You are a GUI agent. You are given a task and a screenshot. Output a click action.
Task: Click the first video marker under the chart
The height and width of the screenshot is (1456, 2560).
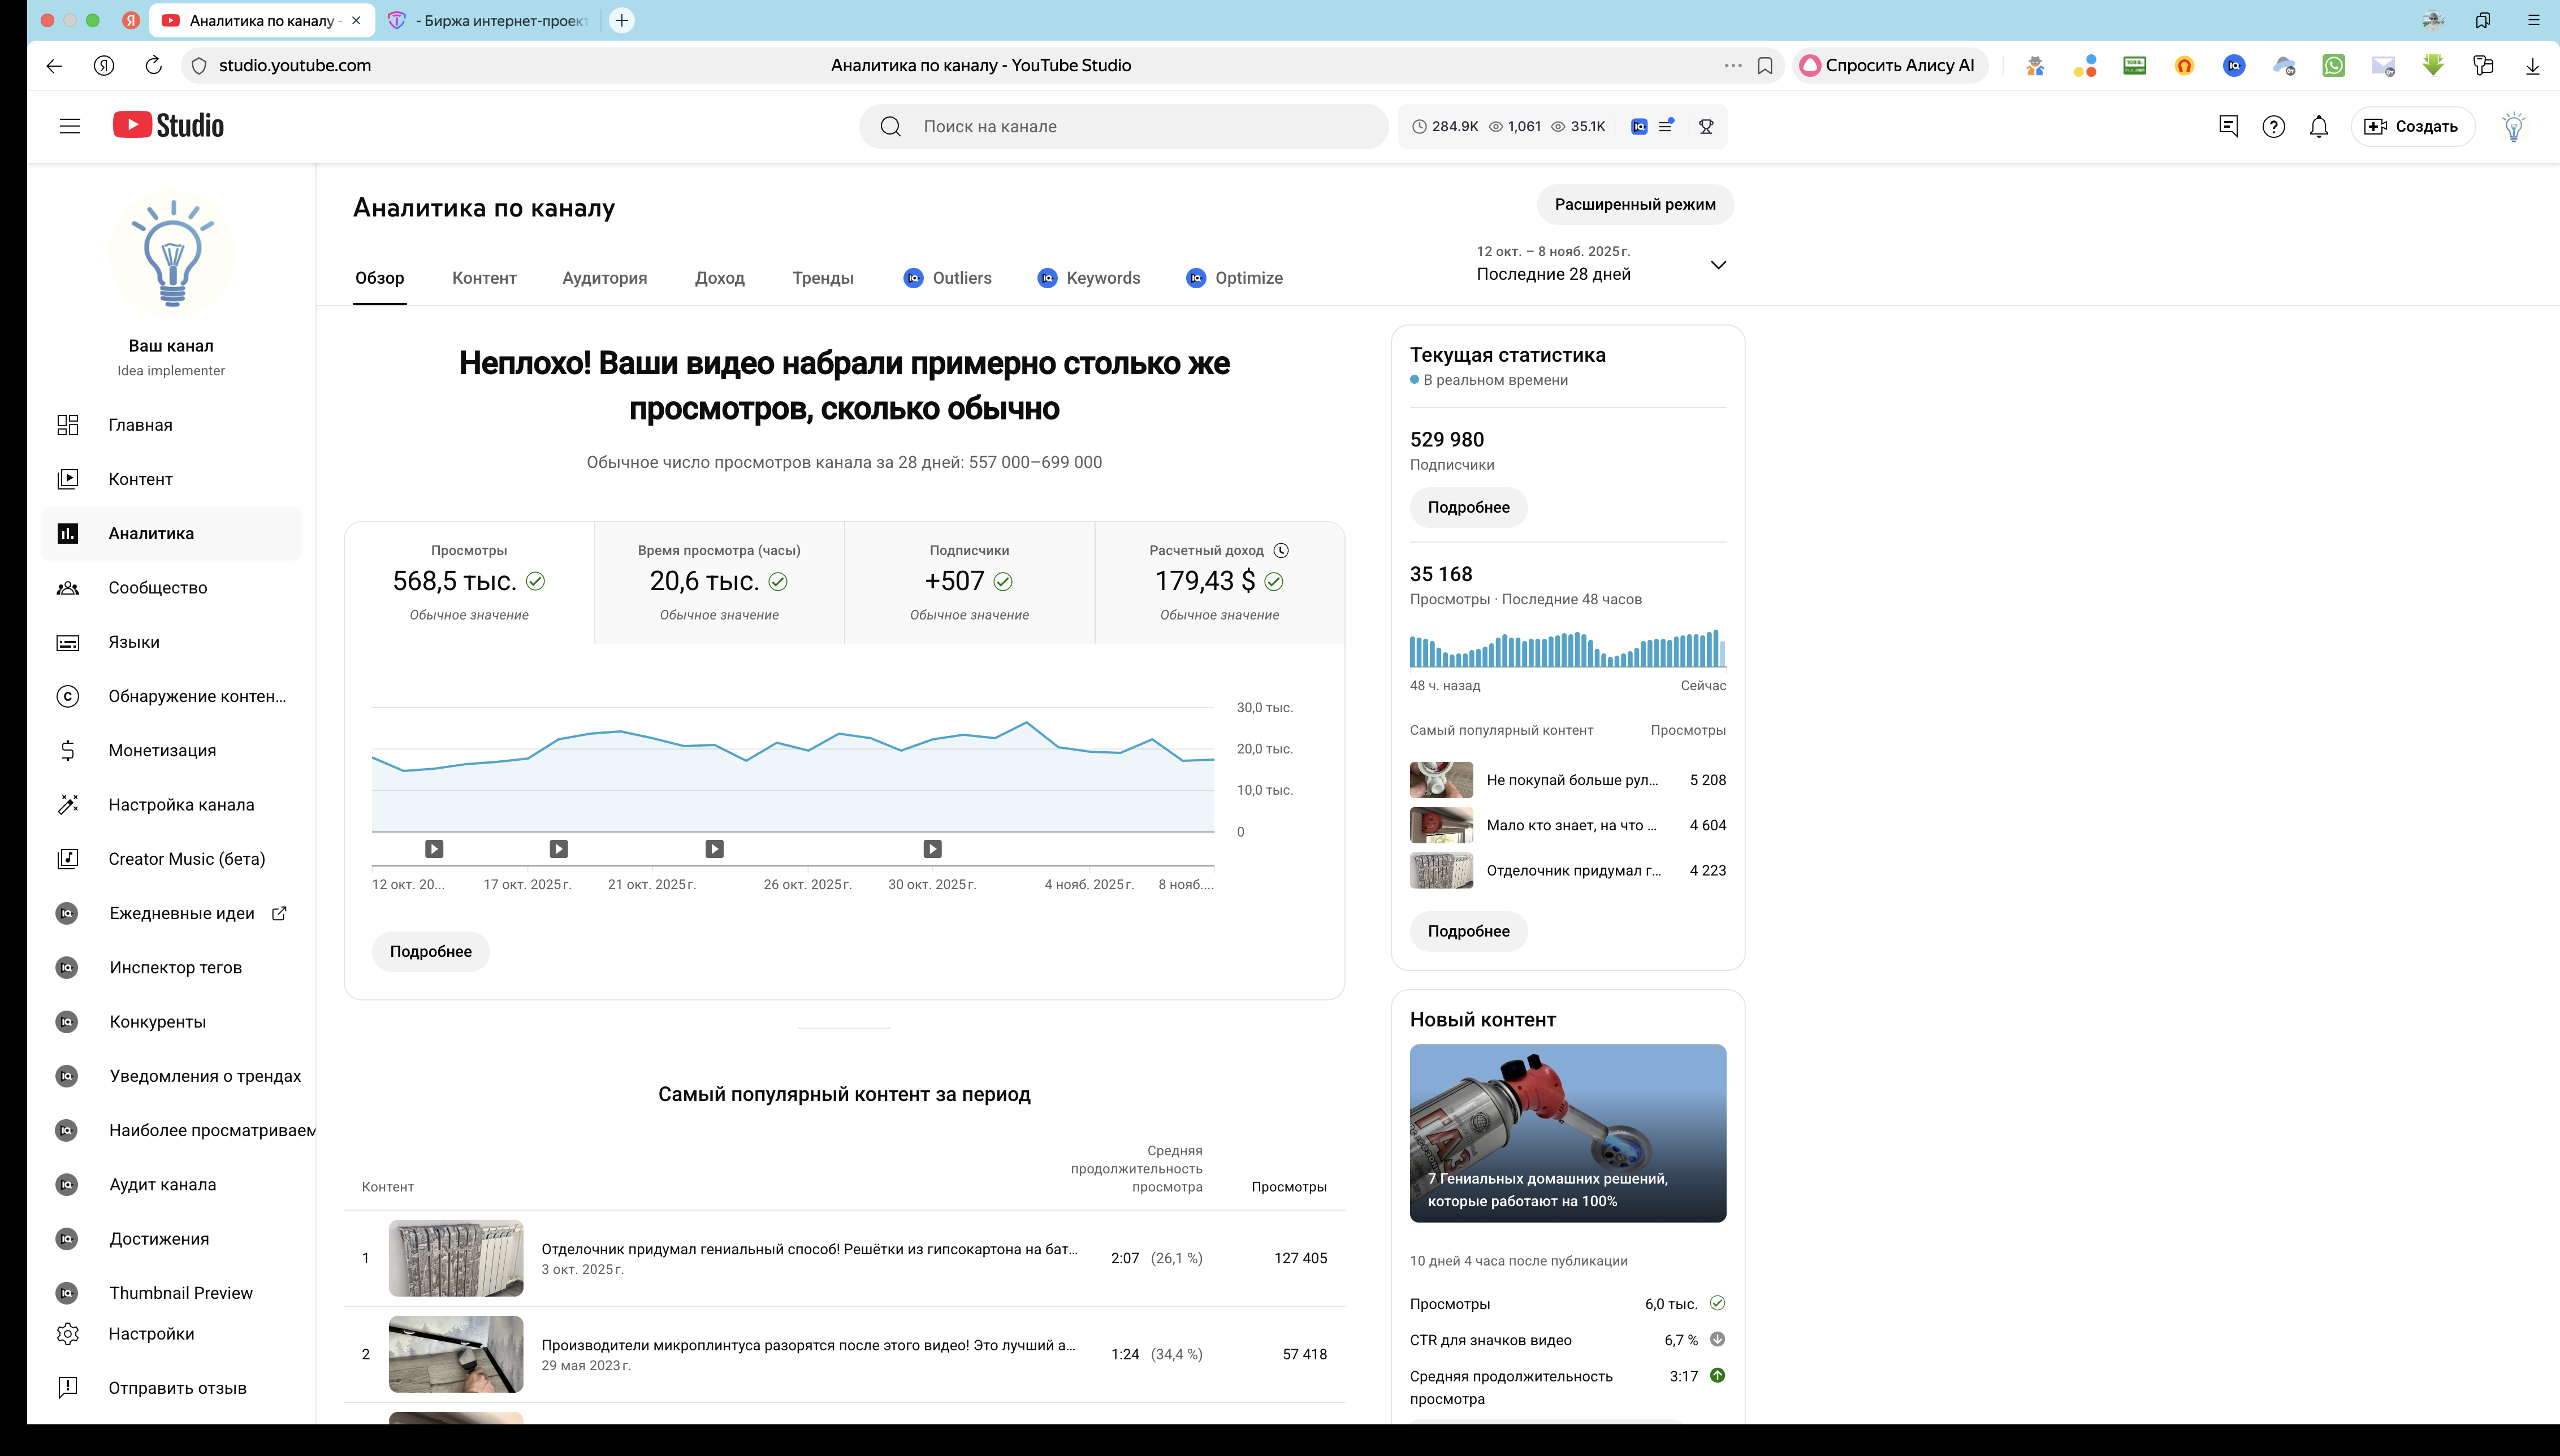coord(434,849)
